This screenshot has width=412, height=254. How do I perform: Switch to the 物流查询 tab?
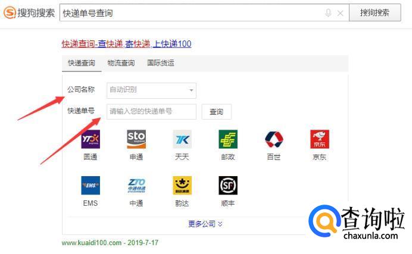(x=121, y=63)
